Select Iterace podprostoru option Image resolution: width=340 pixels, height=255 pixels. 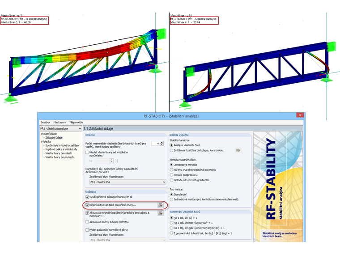point(171,175)
